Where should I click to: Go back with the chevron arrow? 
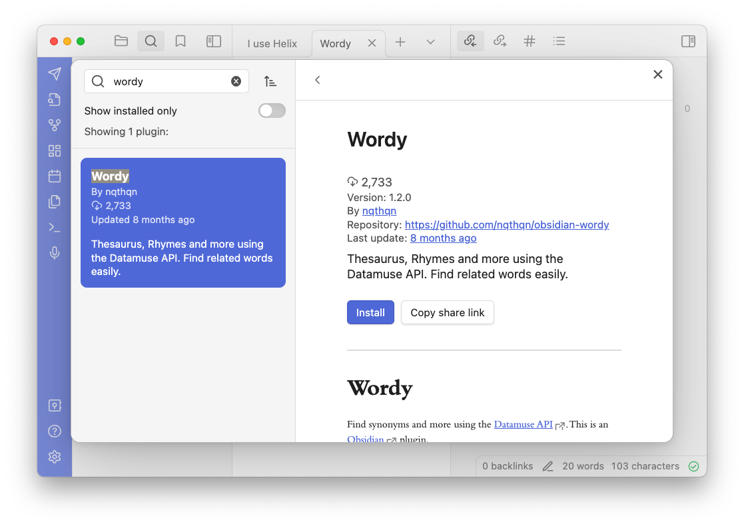(x=318, y=80)
